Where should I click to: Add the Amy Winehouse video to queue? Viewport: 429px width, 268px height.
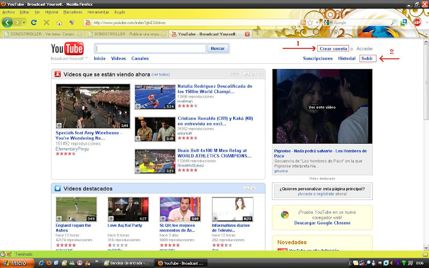coord(60,124)
